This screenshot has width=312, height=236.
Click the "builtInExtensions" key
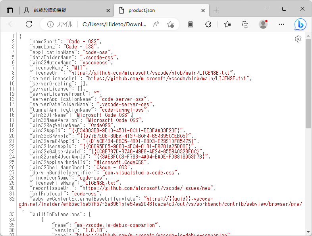coord(56,214)
